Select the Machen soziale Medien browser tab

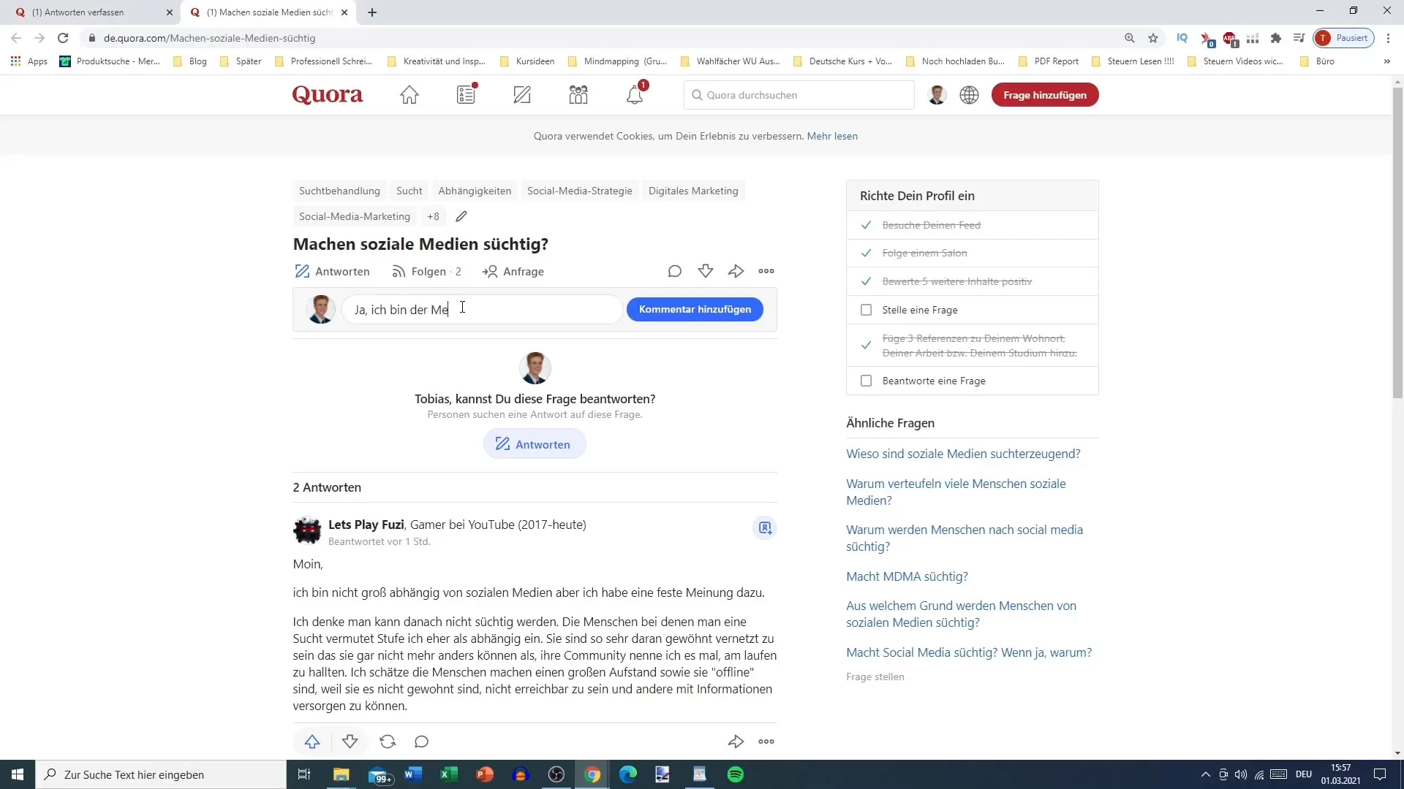[268, 12]
